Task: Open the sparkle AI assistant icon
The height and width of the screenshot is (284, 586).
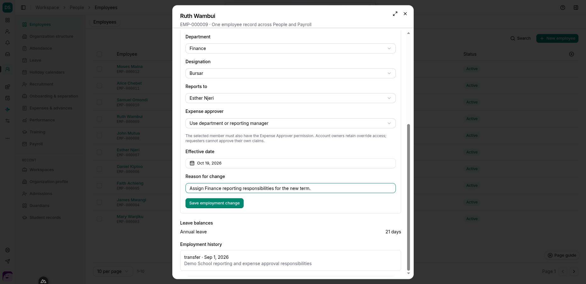Action: pyautogui.click(x=8, y=109)
